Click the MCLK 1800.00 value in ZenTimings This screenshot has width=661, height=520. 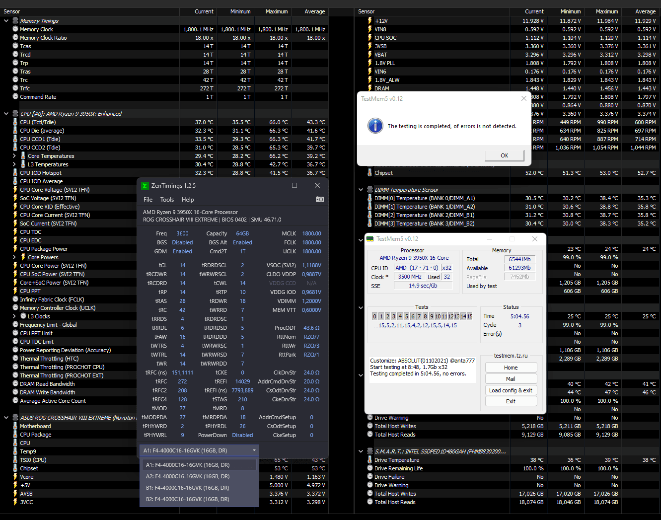pyautogui.click(x=311, y=233)
